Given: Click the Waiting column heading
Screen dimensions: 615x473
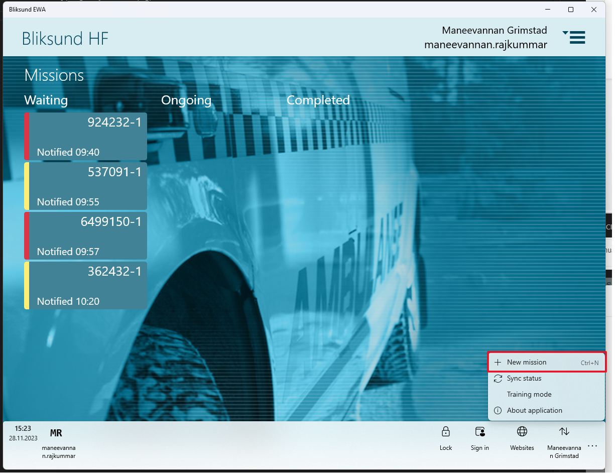Looking at the screenshot, I should tap(46, 100).
